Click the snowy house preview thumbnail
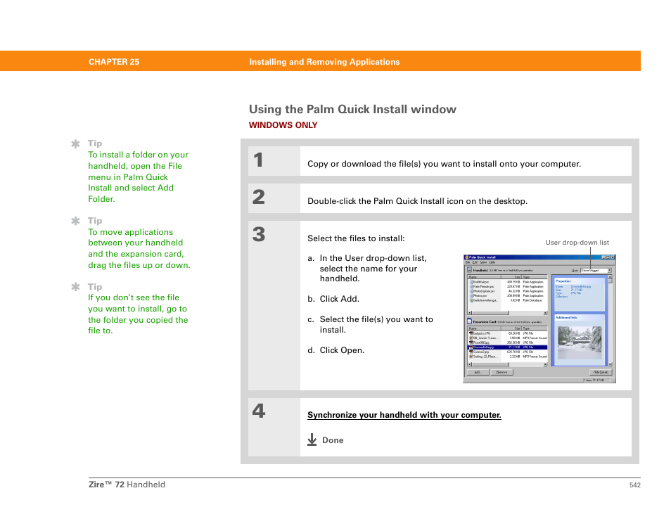The height and width of the screenshot is (519, 671). 580,342
